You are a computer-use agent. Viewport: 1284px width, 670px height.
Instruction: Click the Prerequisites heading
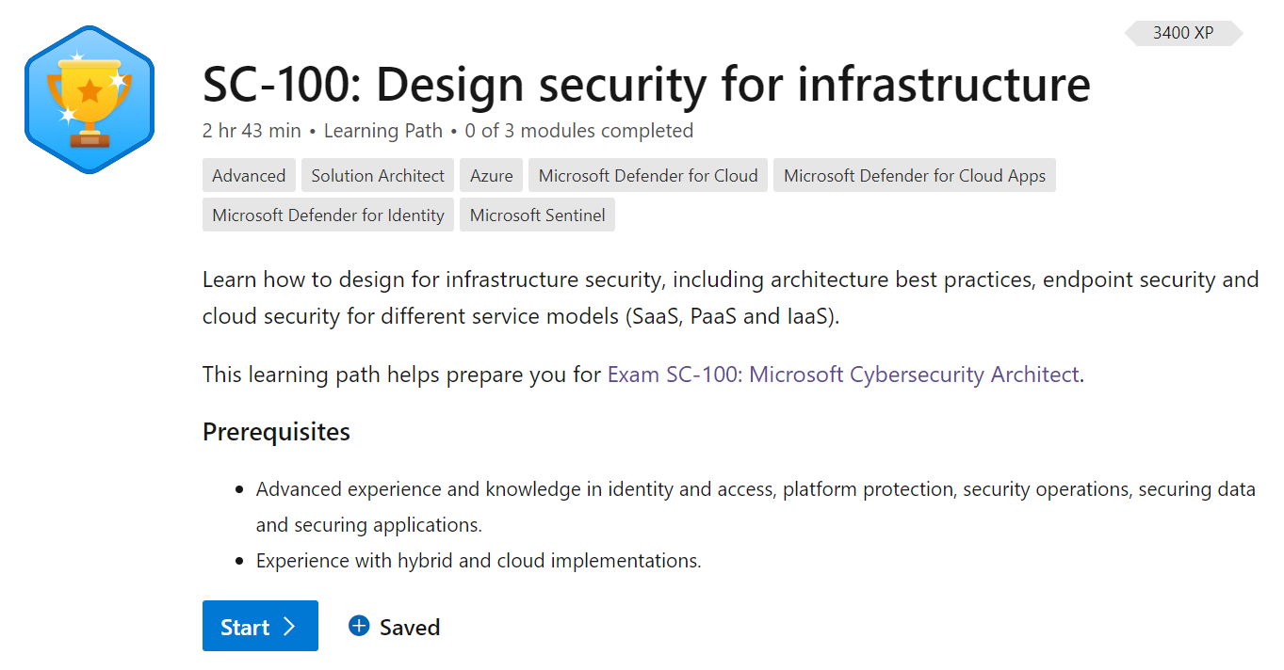pos(276,432)
